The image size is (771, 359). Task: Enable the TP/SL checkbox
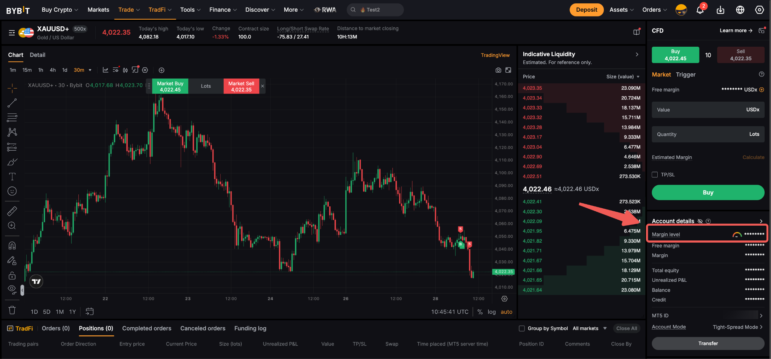point(655,175)
